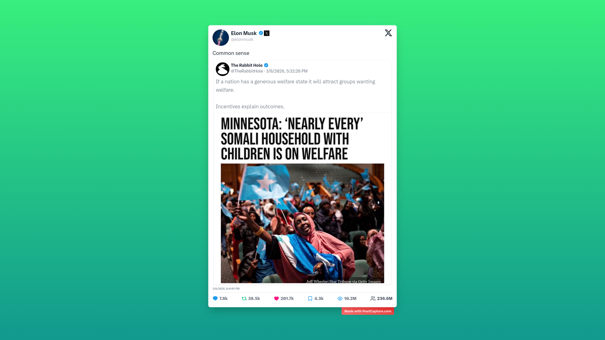This screenshot has width=605, height=340.
Task: Click the Made with PostCapture.com badge
Action: pos(368,311)
